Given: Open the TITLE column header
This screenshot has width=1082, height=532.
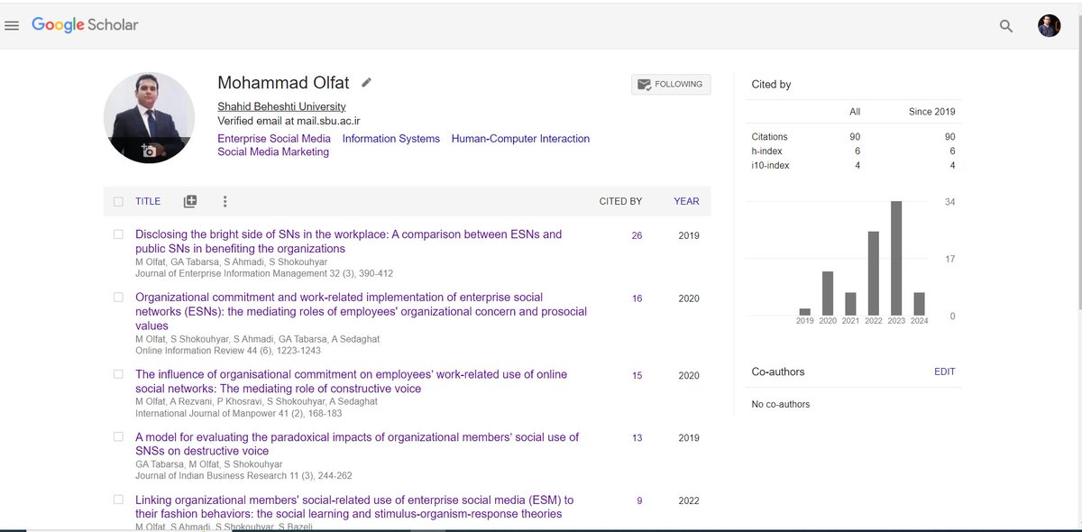Looking at the screenshot, I should click(148, 201).
